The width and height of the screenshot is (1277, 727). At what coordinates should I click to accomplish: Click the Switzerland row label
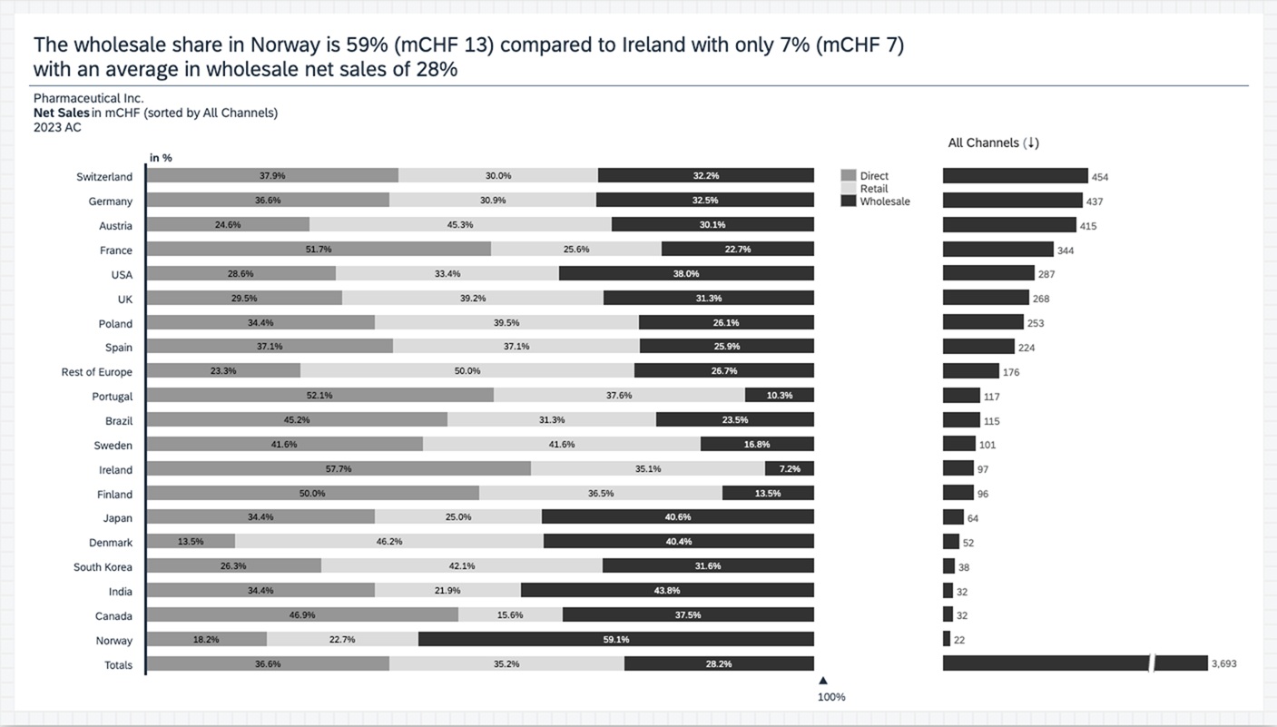click(104, 177)
